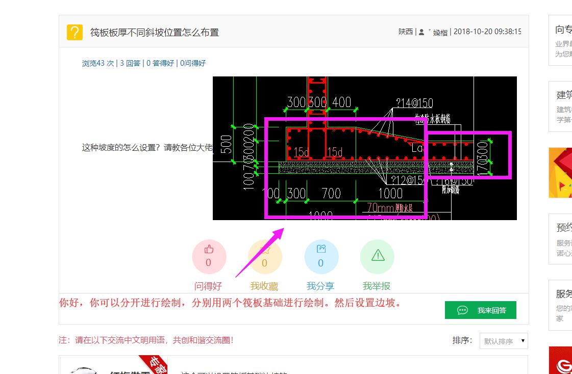Click the question title 筏板板厚不同斜坡位置怎么布置
The width and height of the screenshot is (572, 374).
tap(155, 33)
